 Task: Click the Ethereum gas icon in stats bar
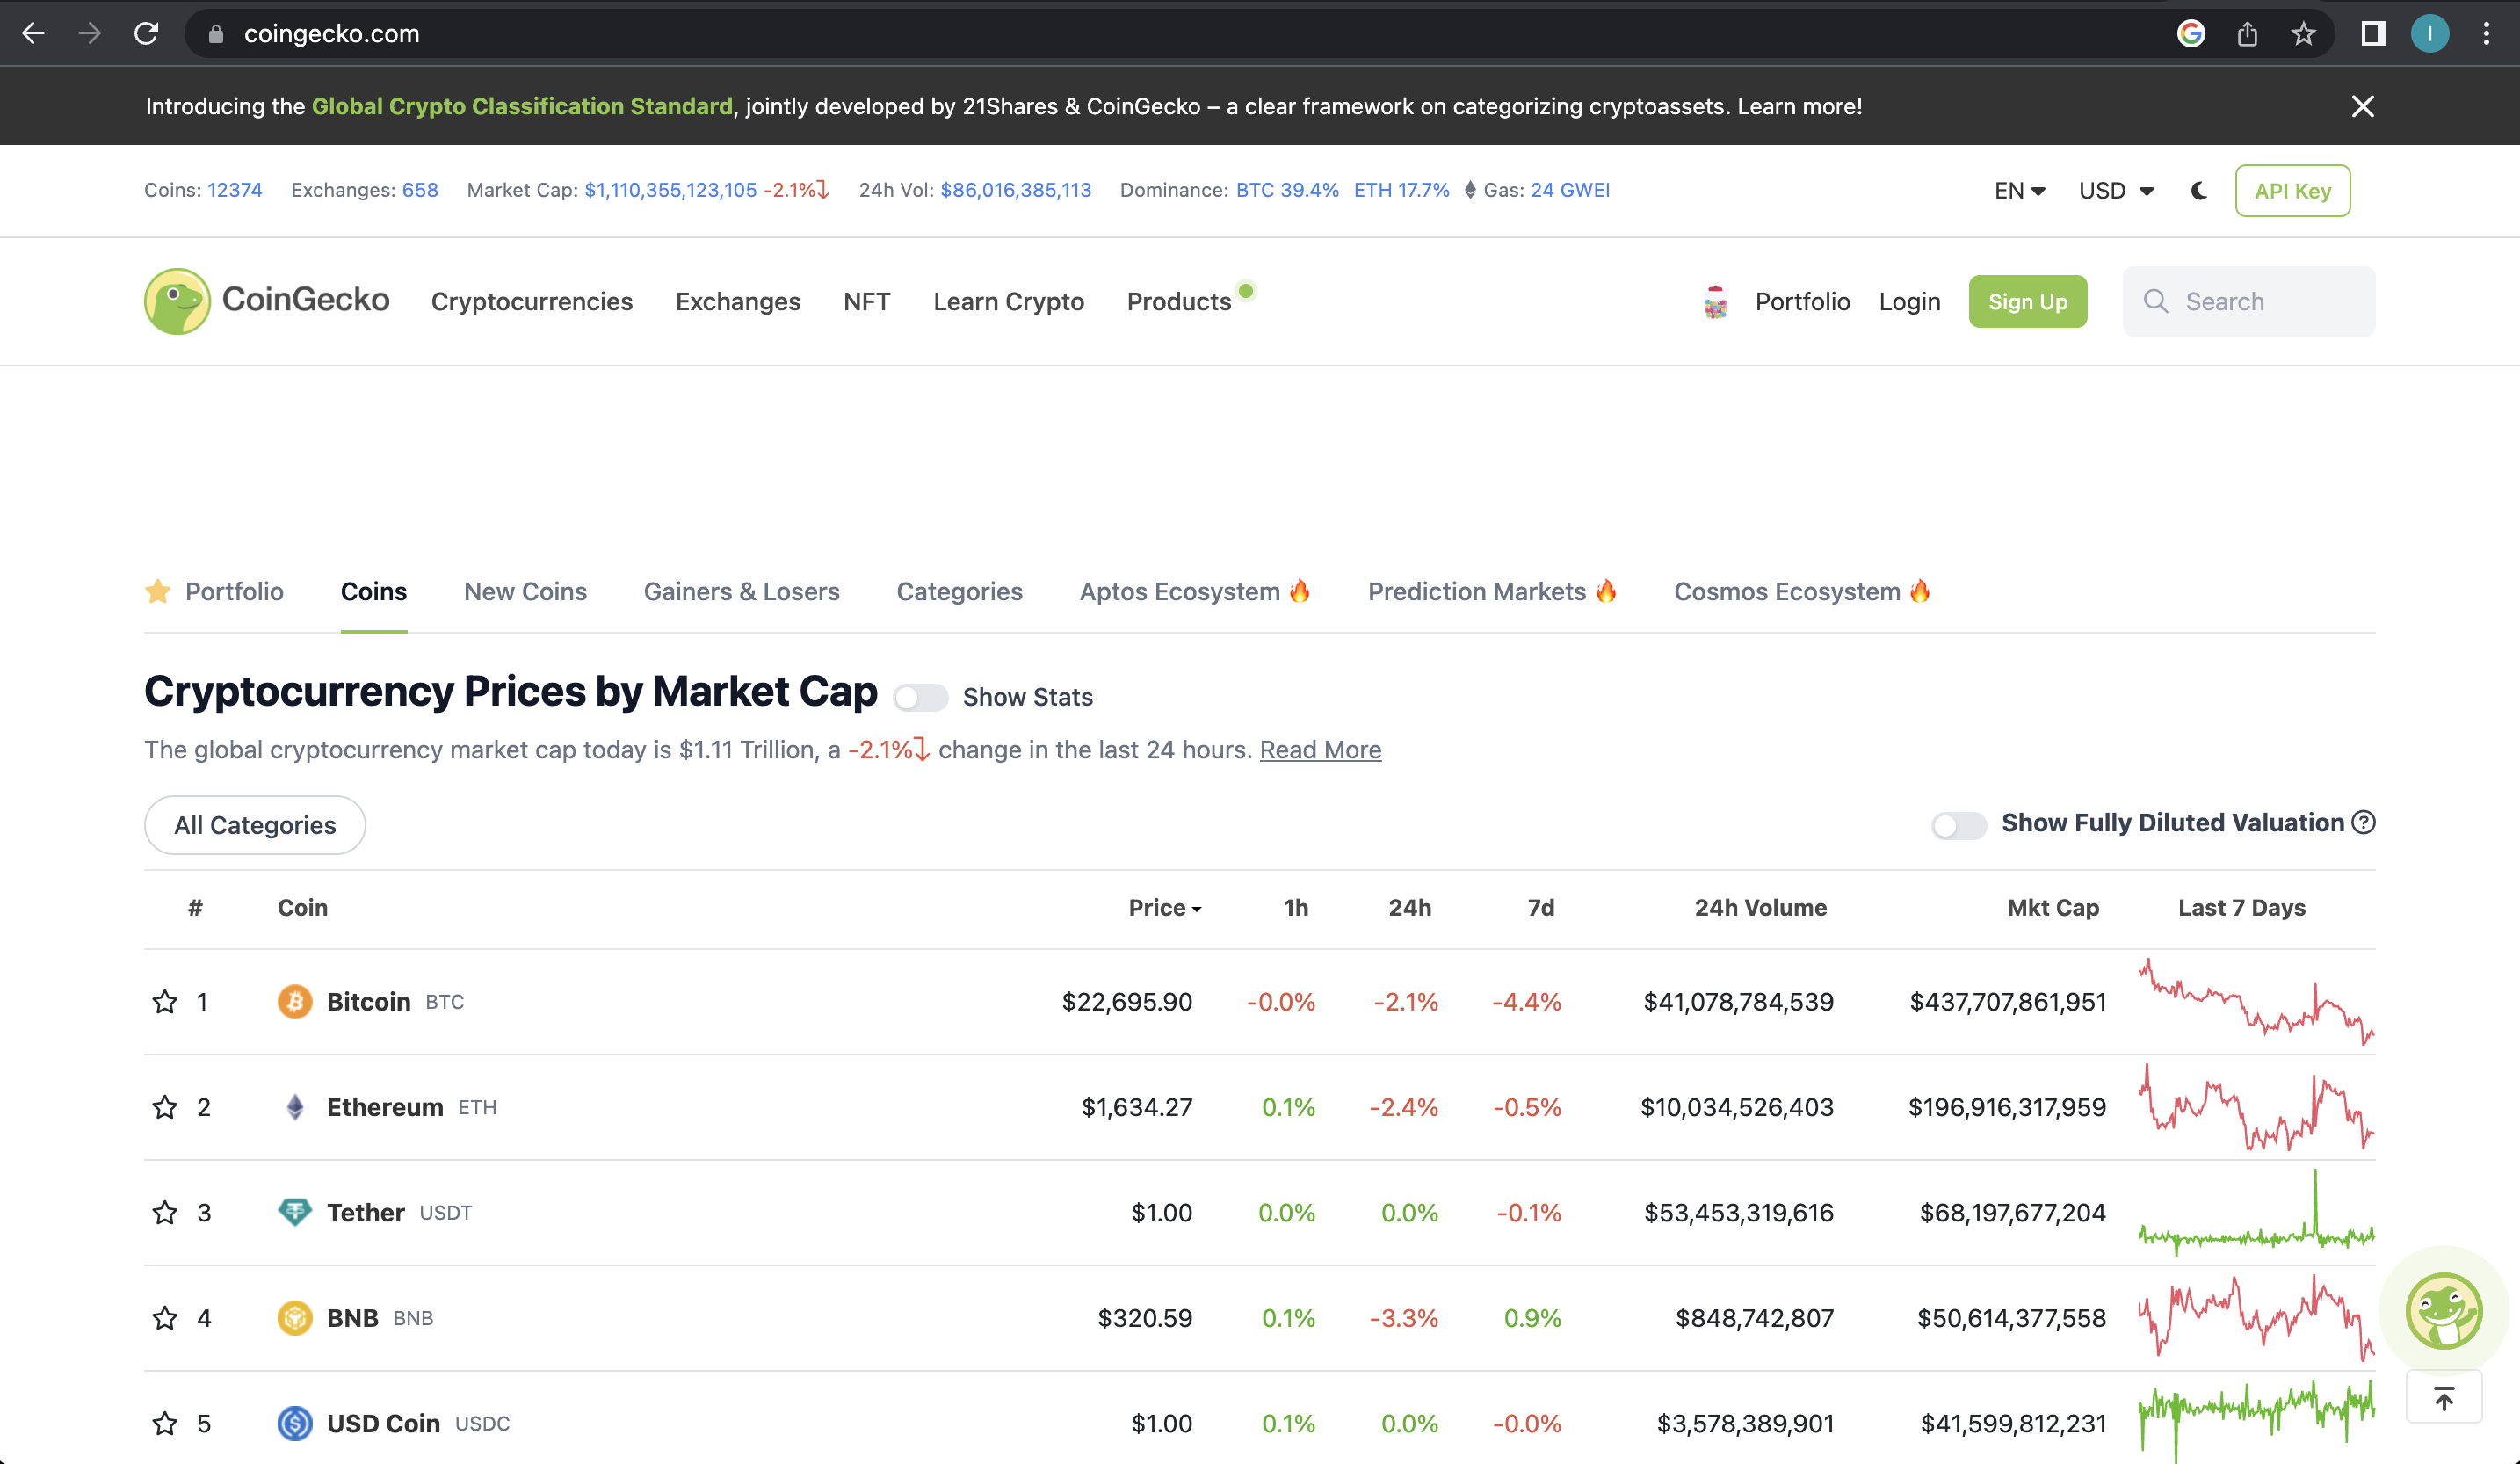(x=1470, y=190)
